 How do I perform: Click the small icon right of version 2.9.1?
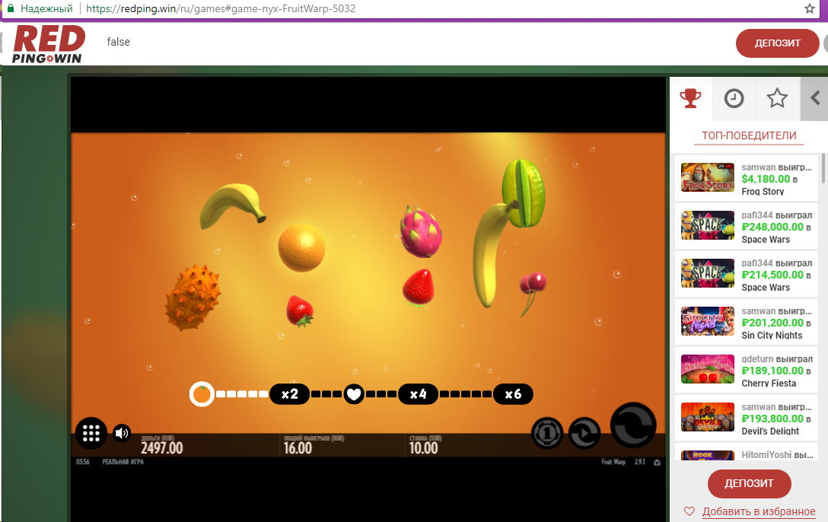click(x=657, y=463)
